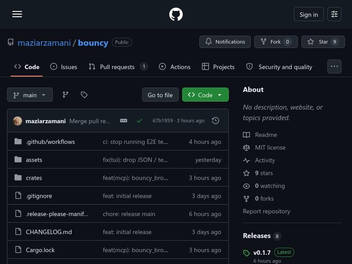Click the green check status icon

tap(139, 121)
